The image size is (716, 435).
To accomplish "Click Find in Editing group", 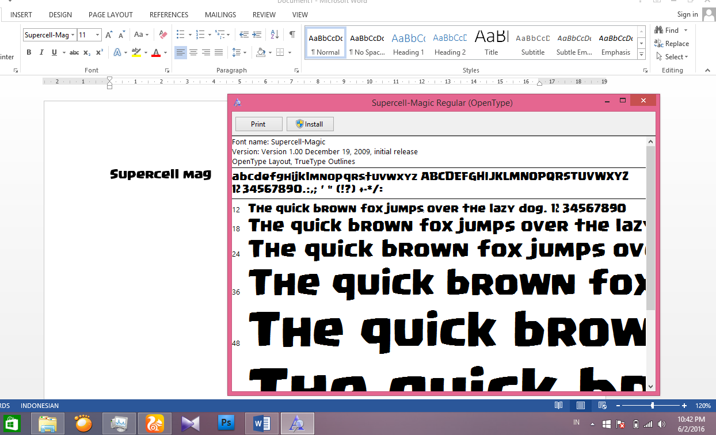I will (667, 30).
